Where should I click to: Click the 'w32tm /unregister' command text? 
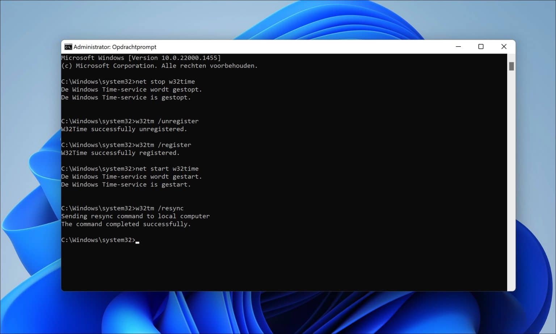167,121
